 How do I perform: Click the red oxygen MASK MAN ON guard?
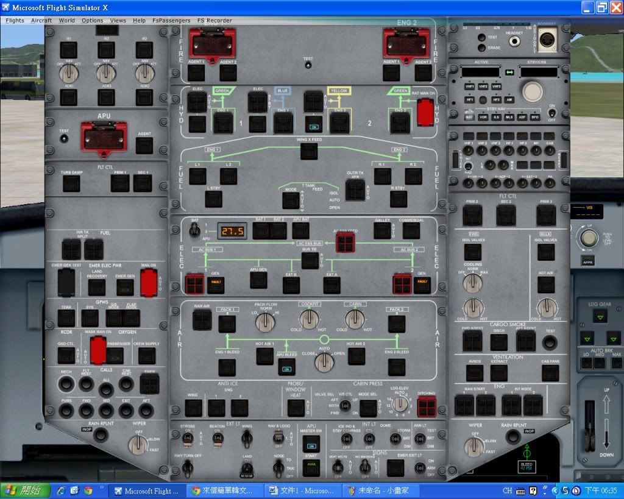pos(98,350)
